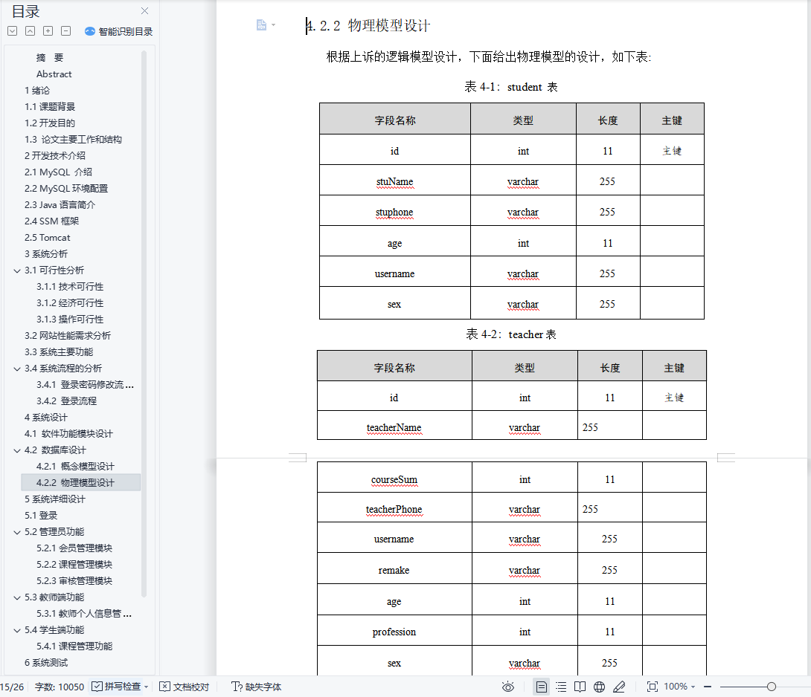Click the full screen display icon
Screen dimensions: 811x697
[x=653, y=687]
